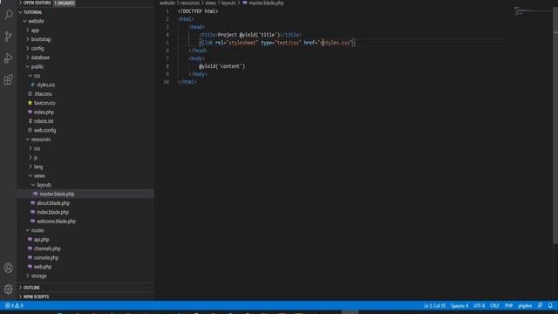Open web.config file
The height and width of the screenshot is (314, 558).
point(44,130)
